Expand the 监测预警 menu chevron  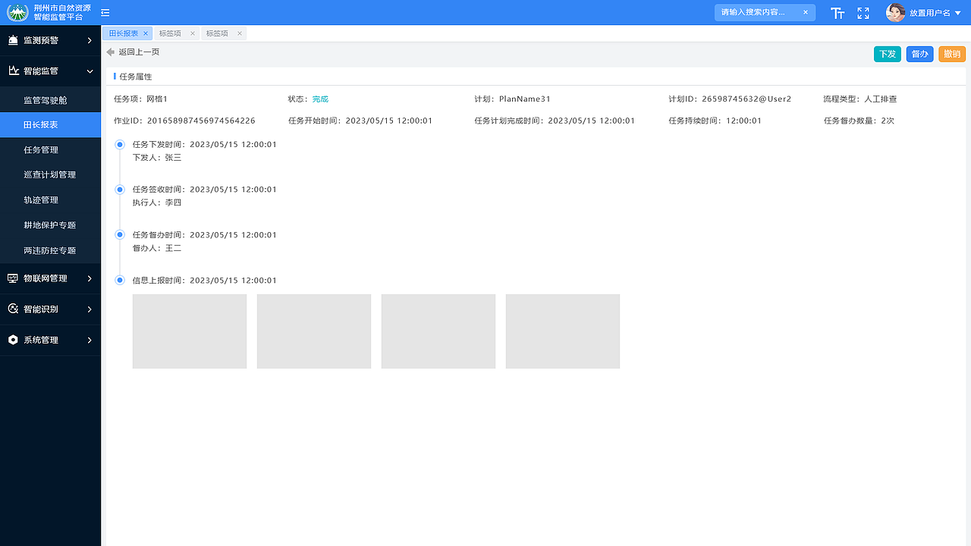click(x=90, y=40)
